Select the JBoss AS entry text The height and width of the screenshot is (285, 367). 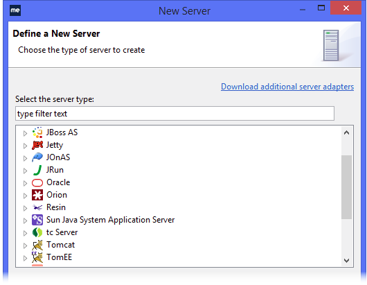click(x=62, y=132)
